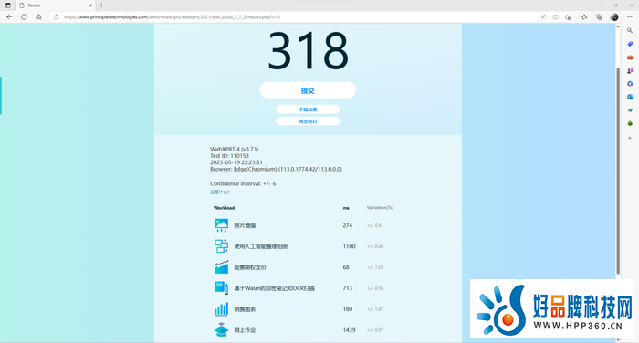The image size is (639, 343).
Task: Open the Tools briefcase icon in sidebar
Action: (x=630, y=57)
